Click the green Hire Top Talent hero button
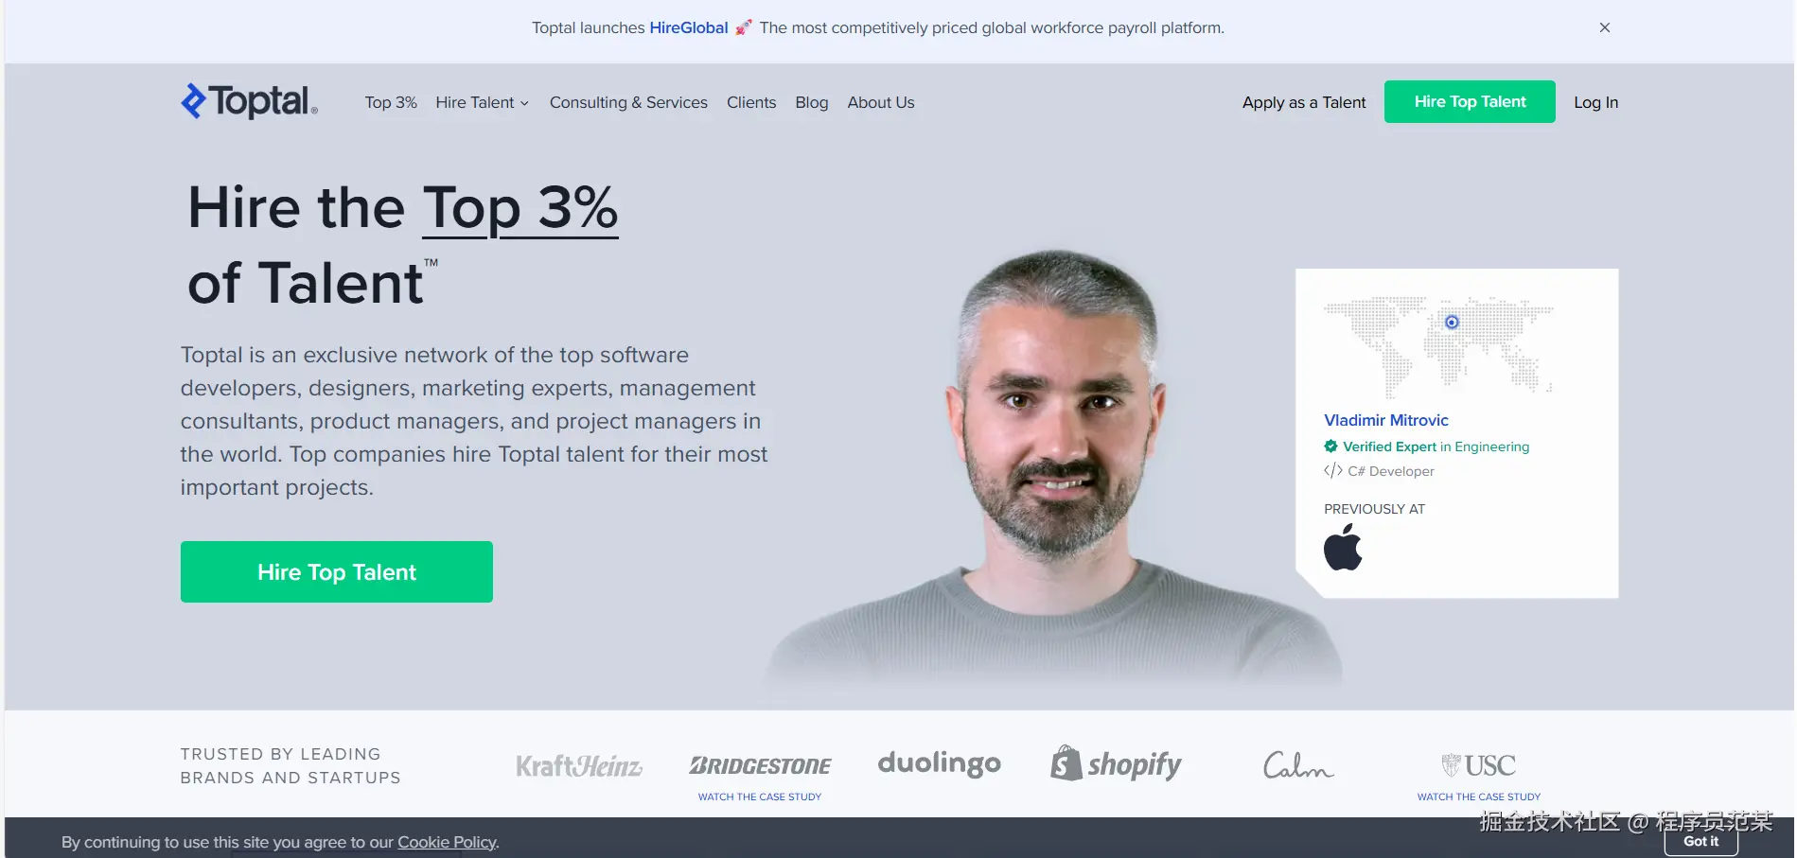 point(337,571)
